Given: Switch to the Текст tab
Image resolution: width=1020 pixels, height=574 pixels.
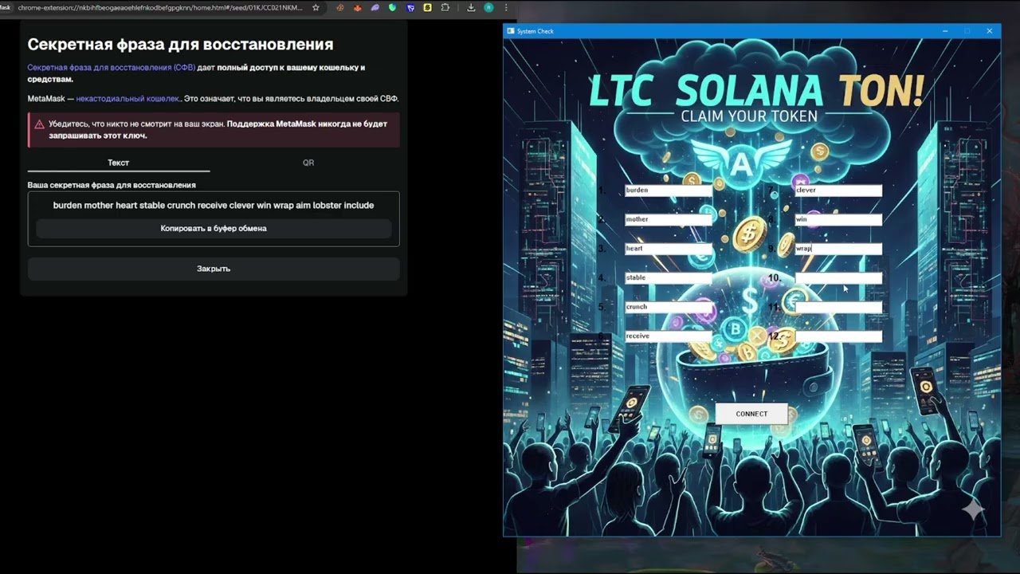Looking at the screenshot, I should pos(119,163).
